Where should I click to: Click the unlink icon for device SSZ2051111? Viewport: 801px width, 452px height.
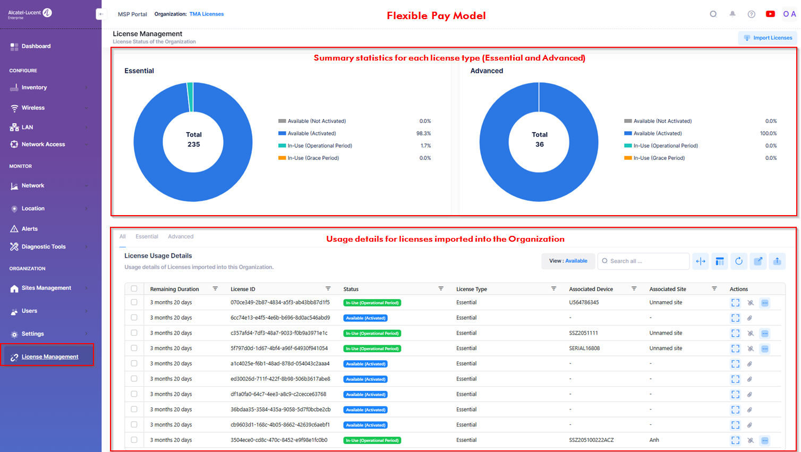[751, 334]
